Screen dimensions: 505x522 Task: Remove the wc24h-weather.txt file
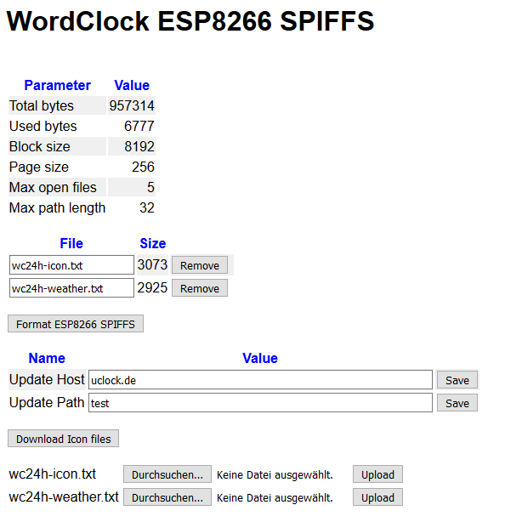pos(200,288)
